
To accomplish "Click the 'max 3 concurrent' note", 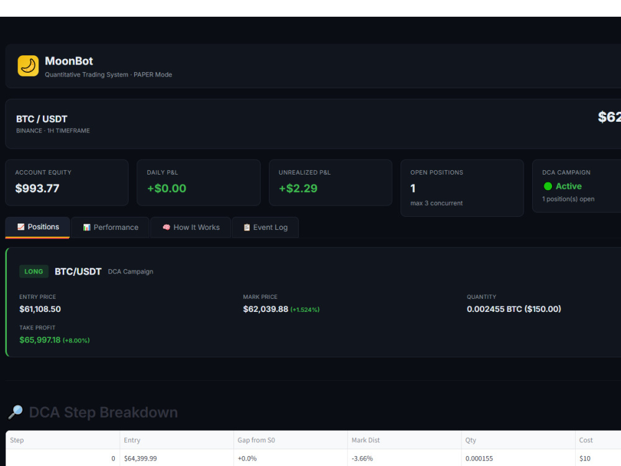I will coord(437,203).
